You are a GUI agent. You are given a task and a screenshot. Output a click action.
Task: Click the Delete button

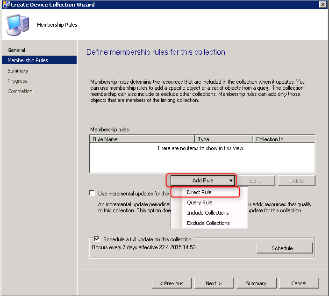pos(296,181)
